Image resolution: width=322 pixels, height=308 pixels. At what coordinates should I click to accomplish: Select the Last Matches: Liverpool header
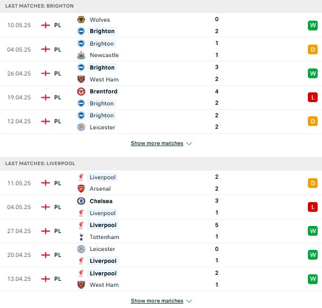161,164
